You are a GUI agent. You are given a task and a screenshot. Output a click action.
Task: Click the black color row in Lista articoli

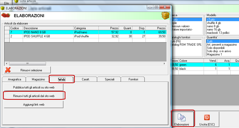[x=205, y=69]
